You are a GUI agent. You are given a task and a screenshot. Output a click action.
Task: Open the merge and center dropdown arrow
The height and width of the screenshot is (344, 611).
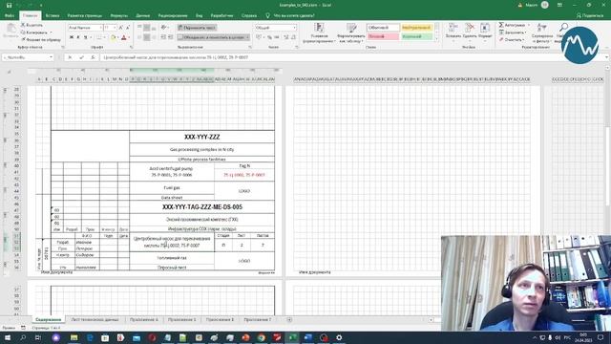pyautogui.click(x=247, y=37)
